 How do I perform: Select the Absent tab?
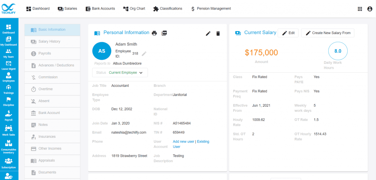pyautogui.click(x=52, y=101)
